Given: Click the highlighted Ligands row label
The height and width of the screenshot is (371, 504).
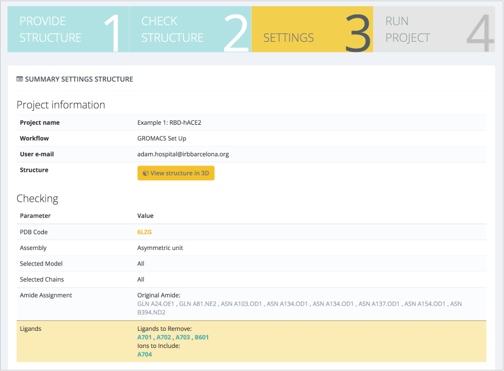Looking at the screenshot, I should tap(30, 329).
